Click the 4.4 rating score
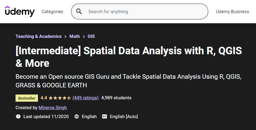256x130 pixels. tap(44, 98)
